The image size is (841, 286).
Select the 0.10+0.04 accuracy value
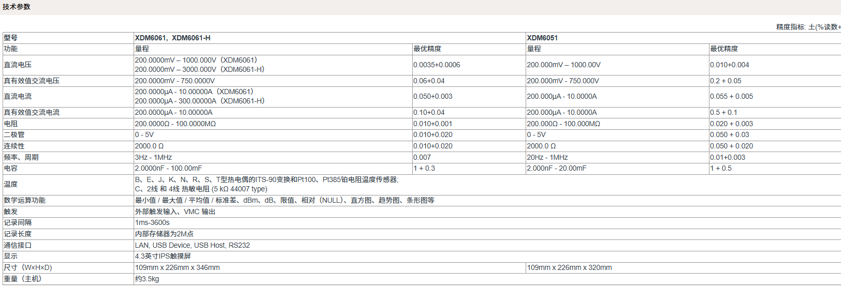click(x=429, y=112)
